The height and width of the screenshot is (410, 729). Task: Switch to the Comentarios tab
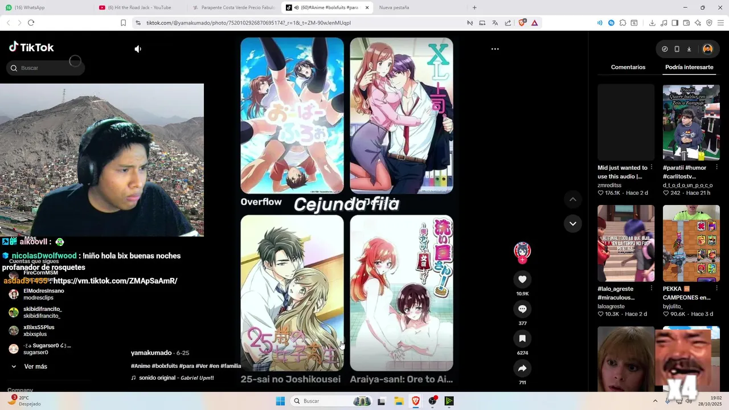(x=628, y=67)
